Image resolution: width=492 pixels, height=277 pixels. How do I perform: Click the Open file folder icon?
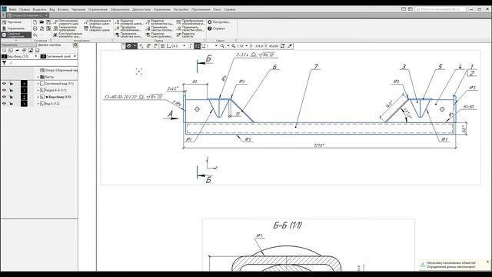[x=42, y=22]
